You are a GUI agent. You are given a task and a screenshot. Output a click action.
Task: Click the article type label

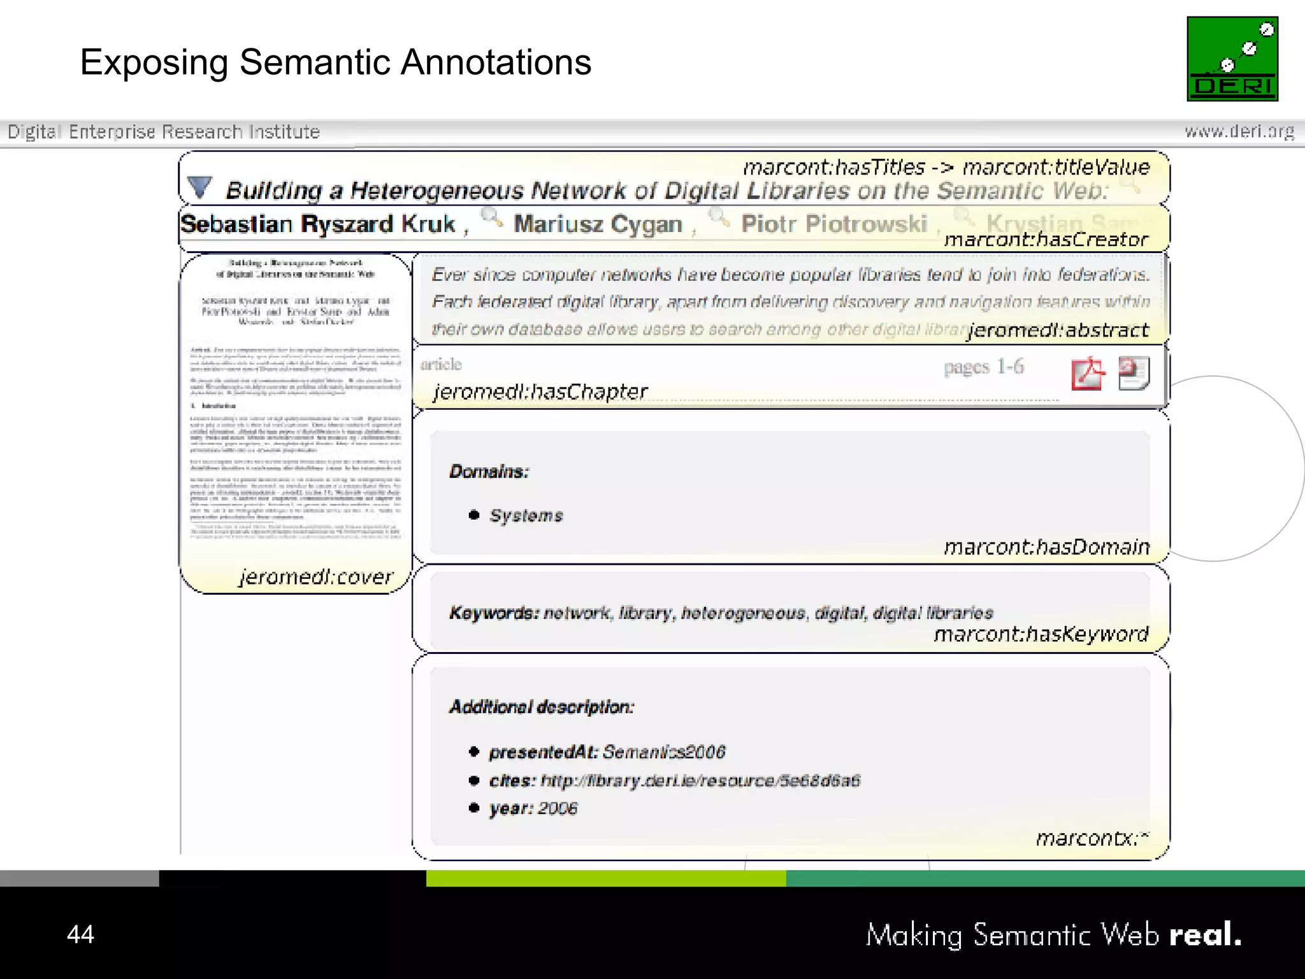point(441,364)
